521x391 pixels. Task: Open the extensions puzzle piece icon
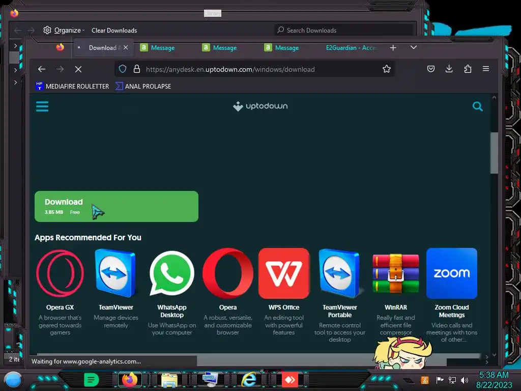click(x=468, y=69)
